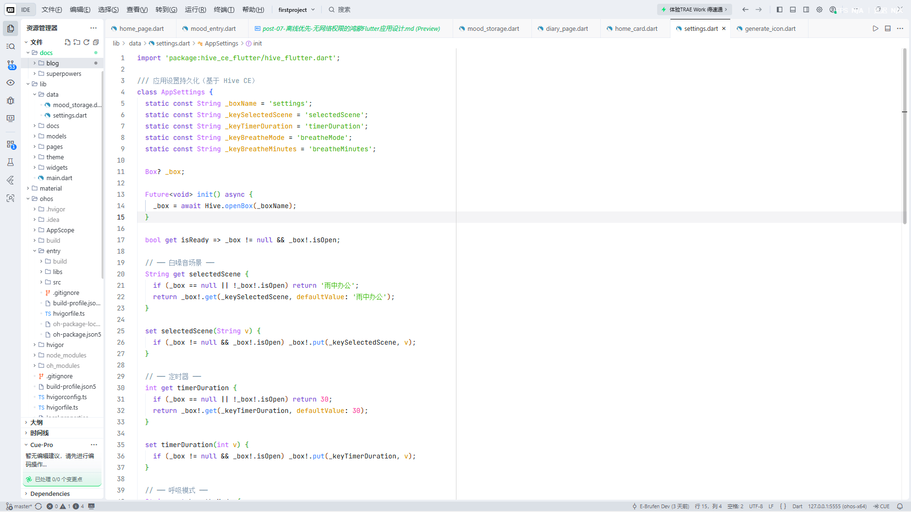The width and height of the screenshot is (911, 512).
Task: Open the Testing flask view
Action: 10,162
